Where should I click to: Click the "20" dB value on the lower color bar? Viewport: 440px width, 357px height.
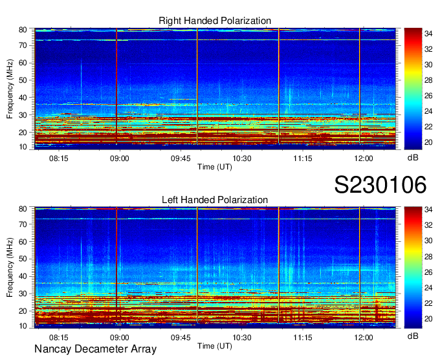428,319
